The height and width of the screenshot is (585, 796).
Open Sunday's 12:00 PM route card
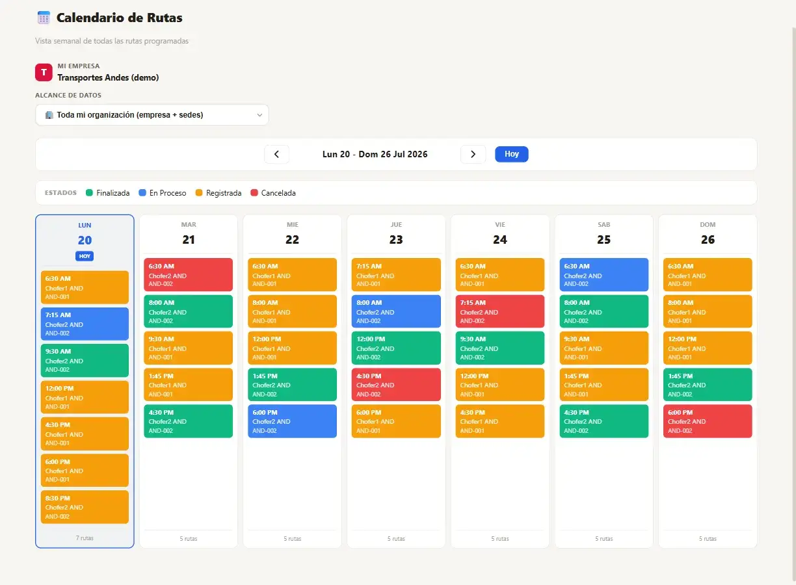[708, 348]
